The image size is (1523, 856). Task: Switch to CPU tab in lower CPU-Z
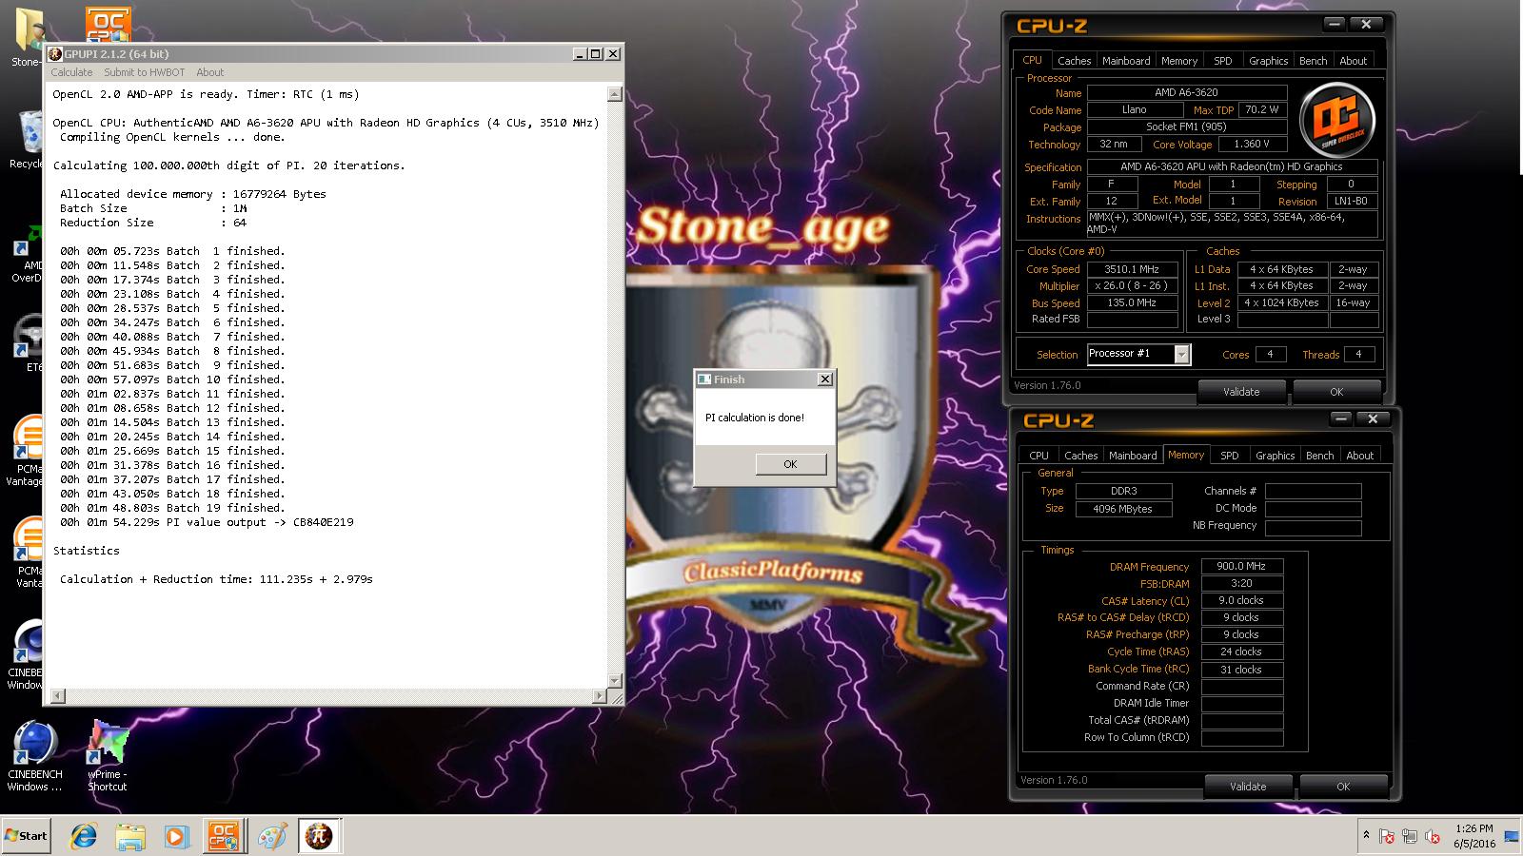click(1038, 456)
